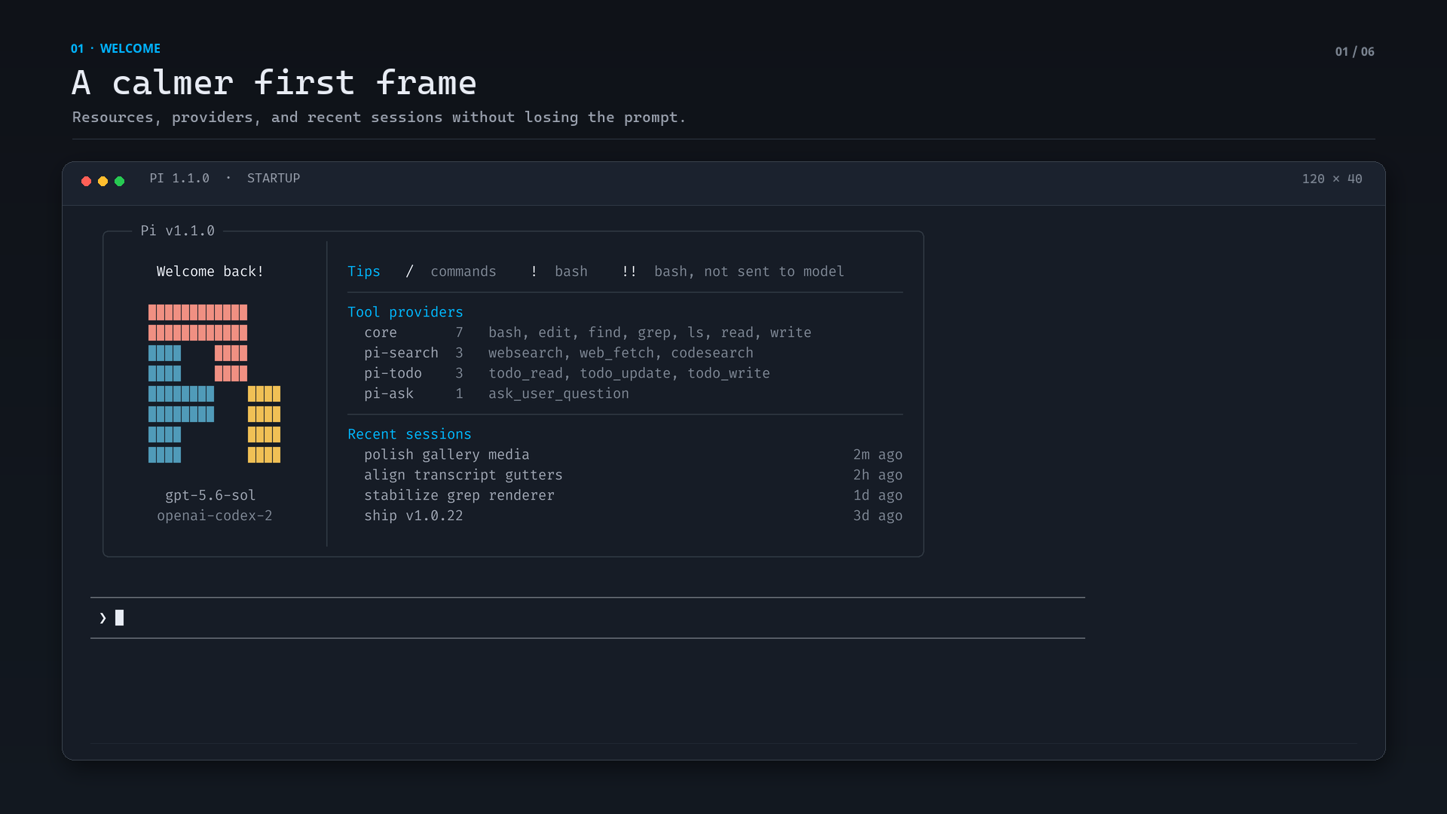Click the '2m ago' timestamp
The image size is (1447, 814).
pyautogui.click(x=878, y=454)
